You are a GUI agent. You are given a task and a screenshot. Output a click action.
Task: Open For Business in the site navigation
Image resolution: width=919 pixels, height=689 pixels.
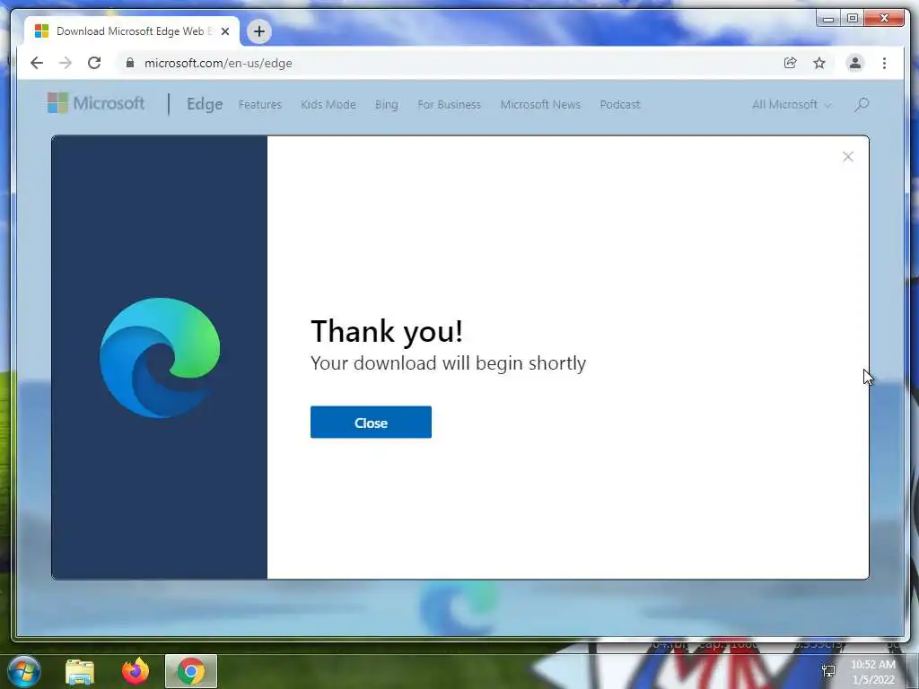(x=449, y=104)
